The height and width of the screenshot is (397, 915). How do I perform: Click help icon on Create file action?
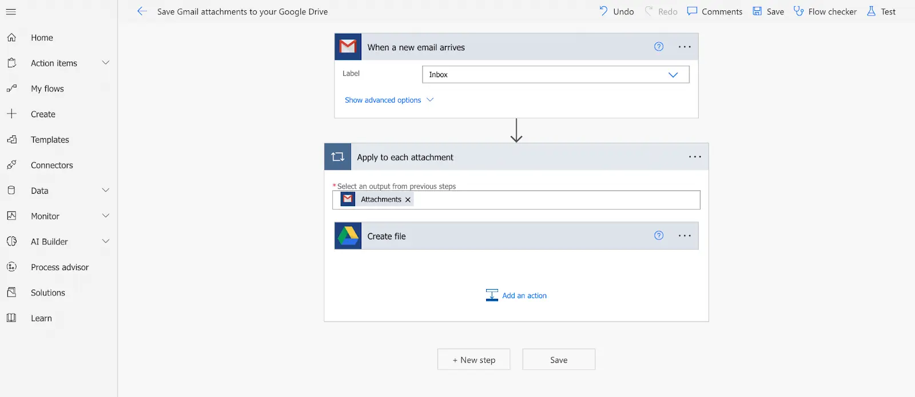(659, 236)
